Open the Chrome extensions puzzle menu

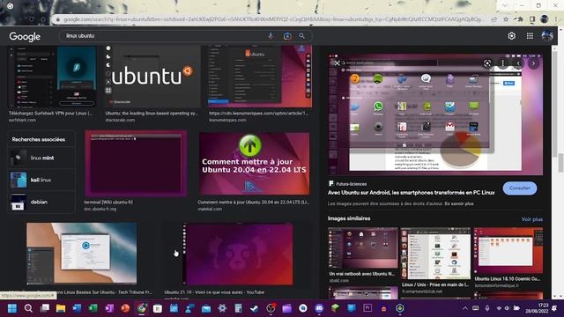(520, 19)
